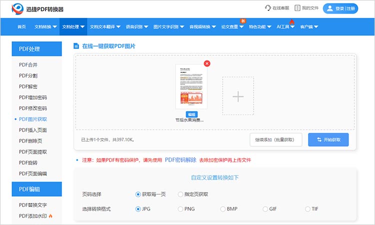Click the 迅捷PDF转换器 logo icon
The width and height of the screenshot is (375, 225).
pyautogui.click(x=18, y=8)
